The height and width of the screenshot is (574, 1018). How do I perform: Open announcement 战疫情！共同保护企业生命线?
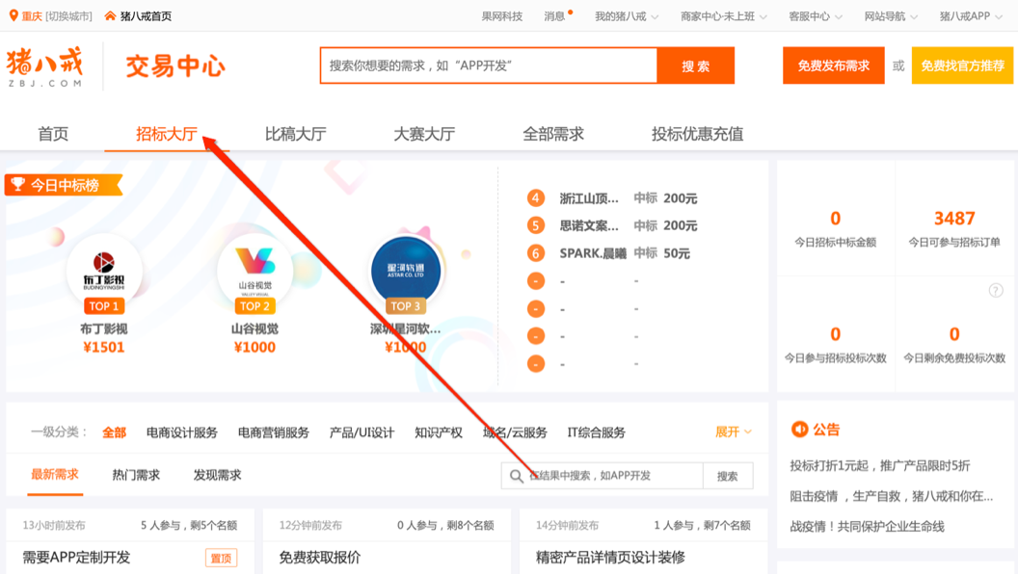pos(867,527)
